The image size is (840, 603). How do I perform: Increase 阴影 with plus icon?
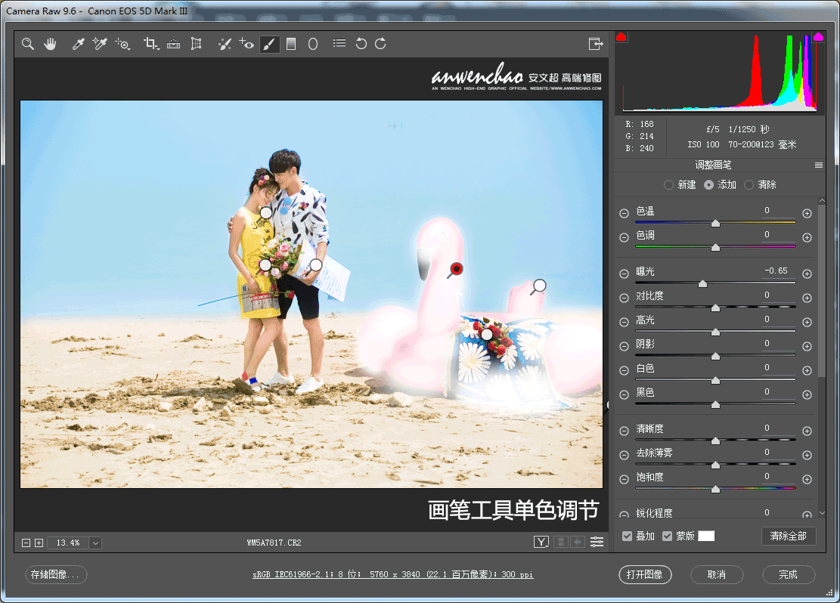coord(807,346)
